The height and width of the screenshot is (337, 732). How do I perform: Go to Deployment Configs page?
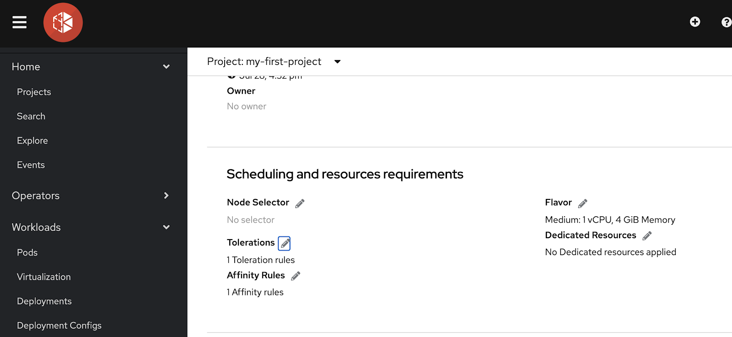tap(59, 325)
